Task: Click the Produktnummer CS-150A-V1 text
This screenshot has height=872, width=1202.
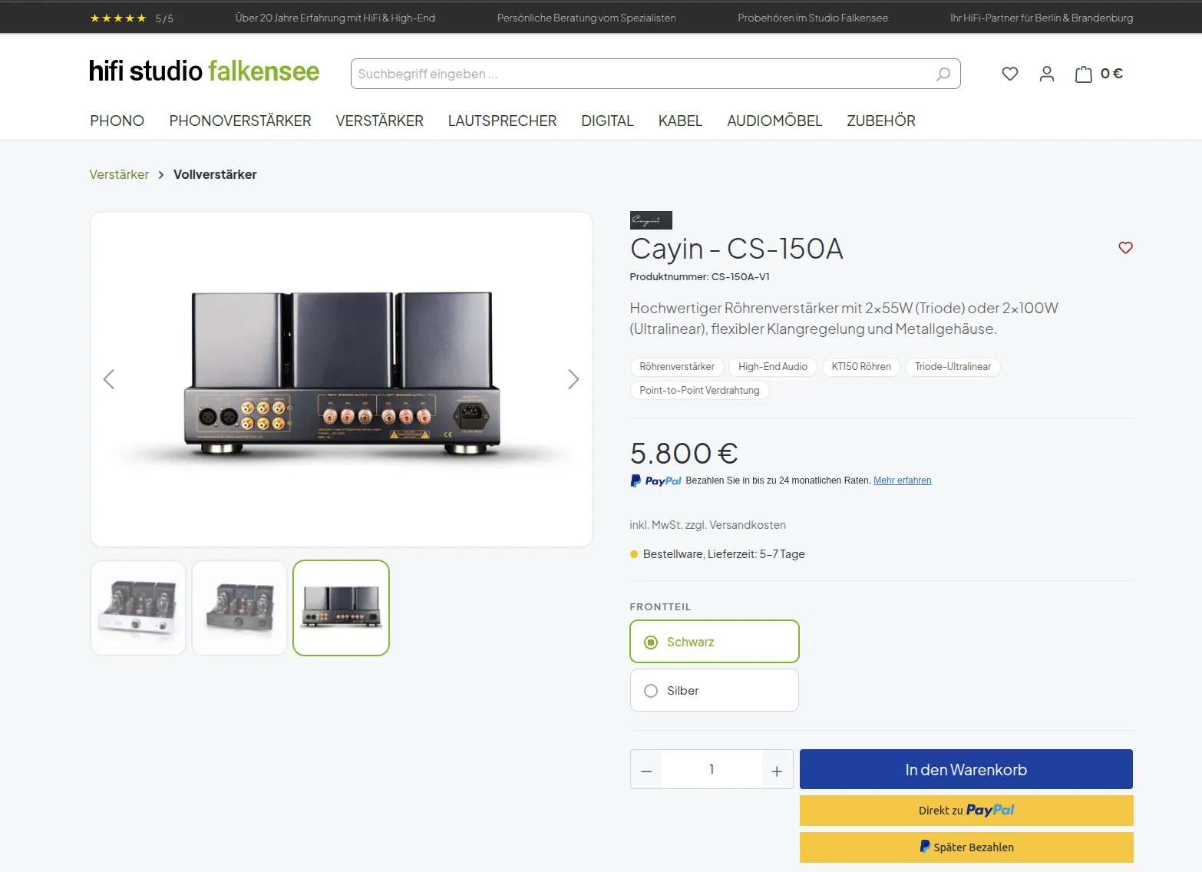Action: [x=699, y=277]
